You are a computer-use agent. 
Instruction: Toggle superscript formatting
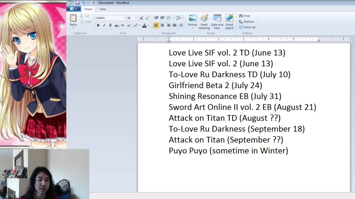[x=129, y=25]
